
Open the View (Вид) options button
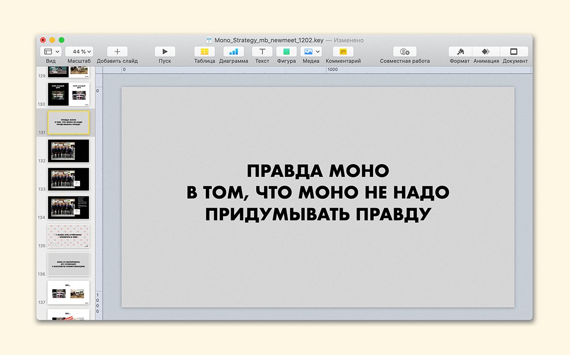(x=50, y=51)
